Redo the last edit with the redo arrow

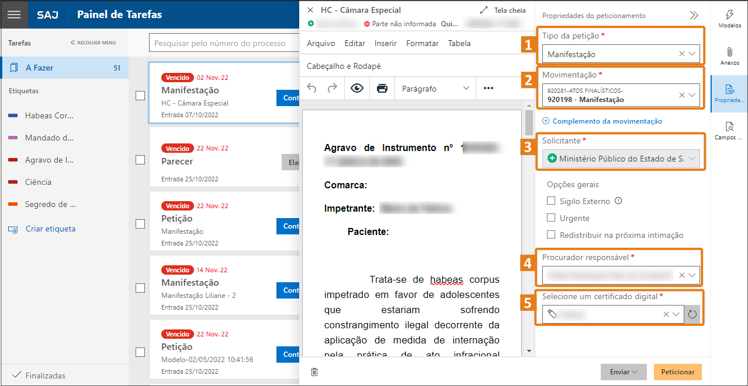331,89
